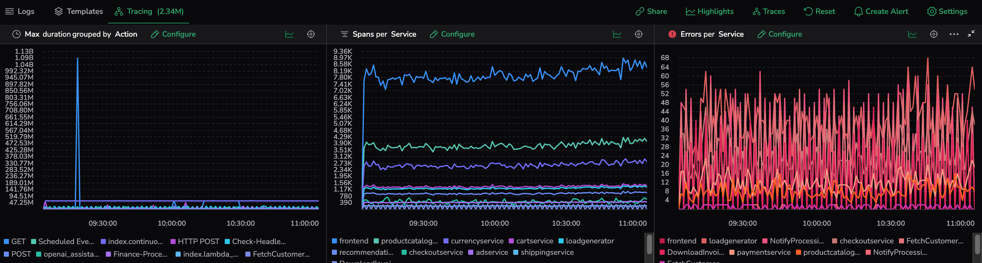Viewport: 982px width, 263px height.
Task: Click chart icon in Errors per Service panel
Action: tap(912, 34)
